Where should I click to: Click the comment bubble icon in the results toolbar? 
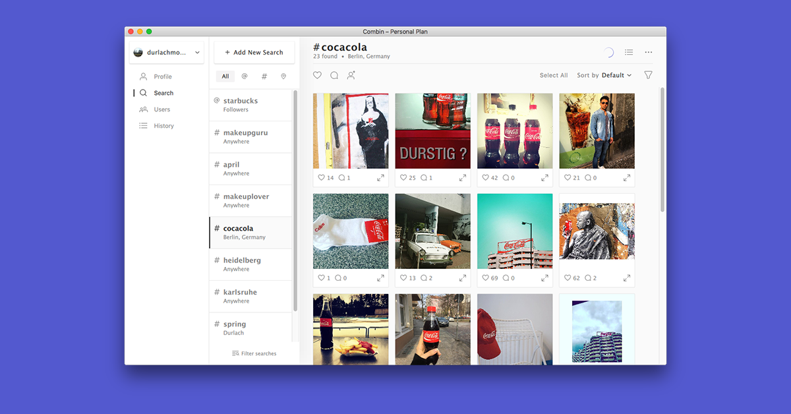pyautogui.click(x=334, y=75)
